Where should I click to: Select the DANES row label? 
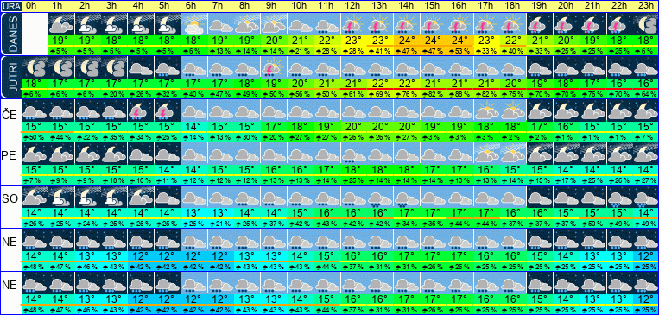[x=10, y=34]
